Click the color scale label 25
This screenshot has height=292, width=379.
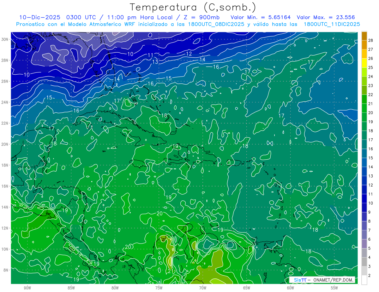(x=370, y=67)
